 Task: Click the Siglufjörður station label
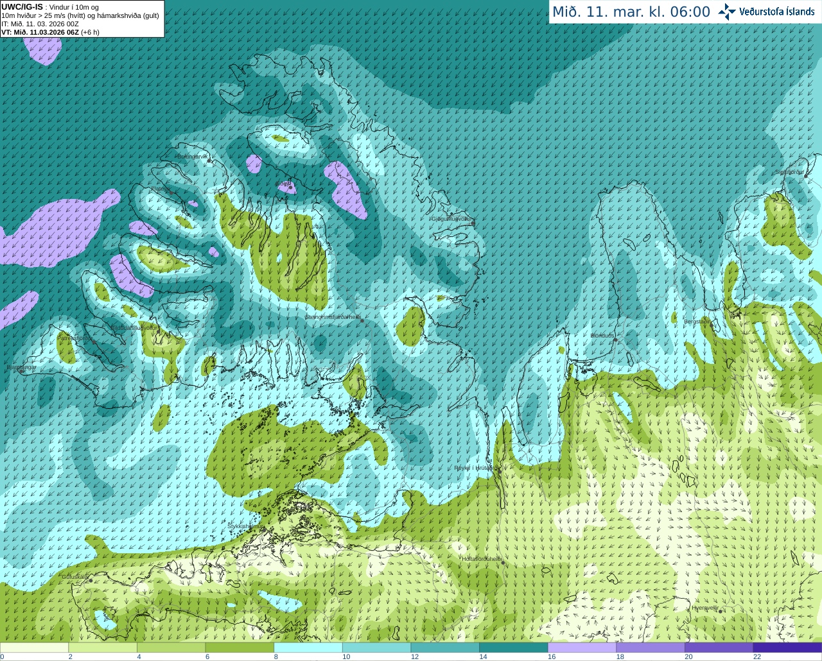pyautogui.click(x=789, y=172)
